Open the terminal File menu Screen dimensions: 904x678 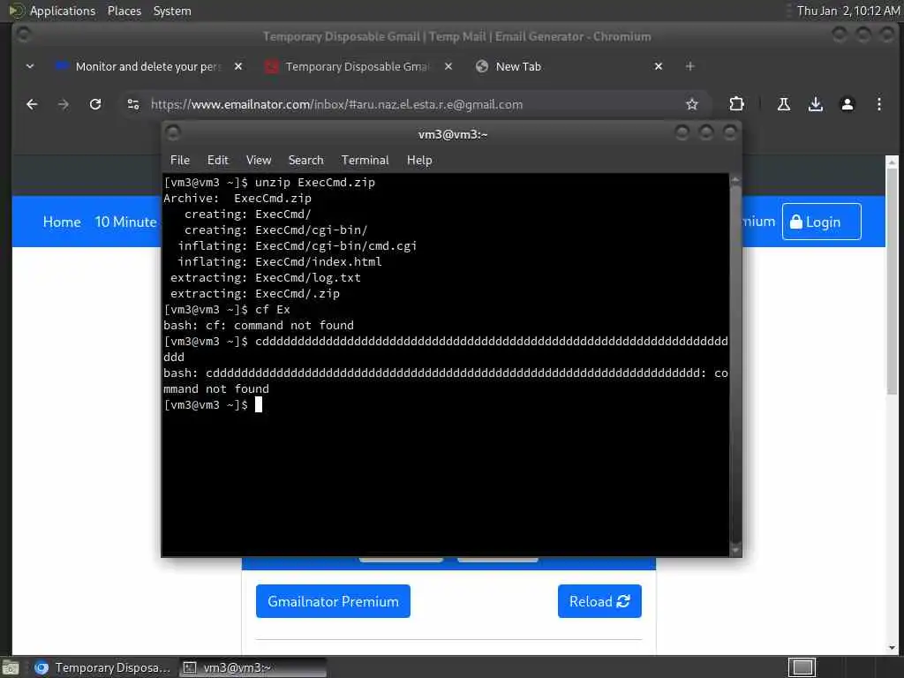[180, 161]
